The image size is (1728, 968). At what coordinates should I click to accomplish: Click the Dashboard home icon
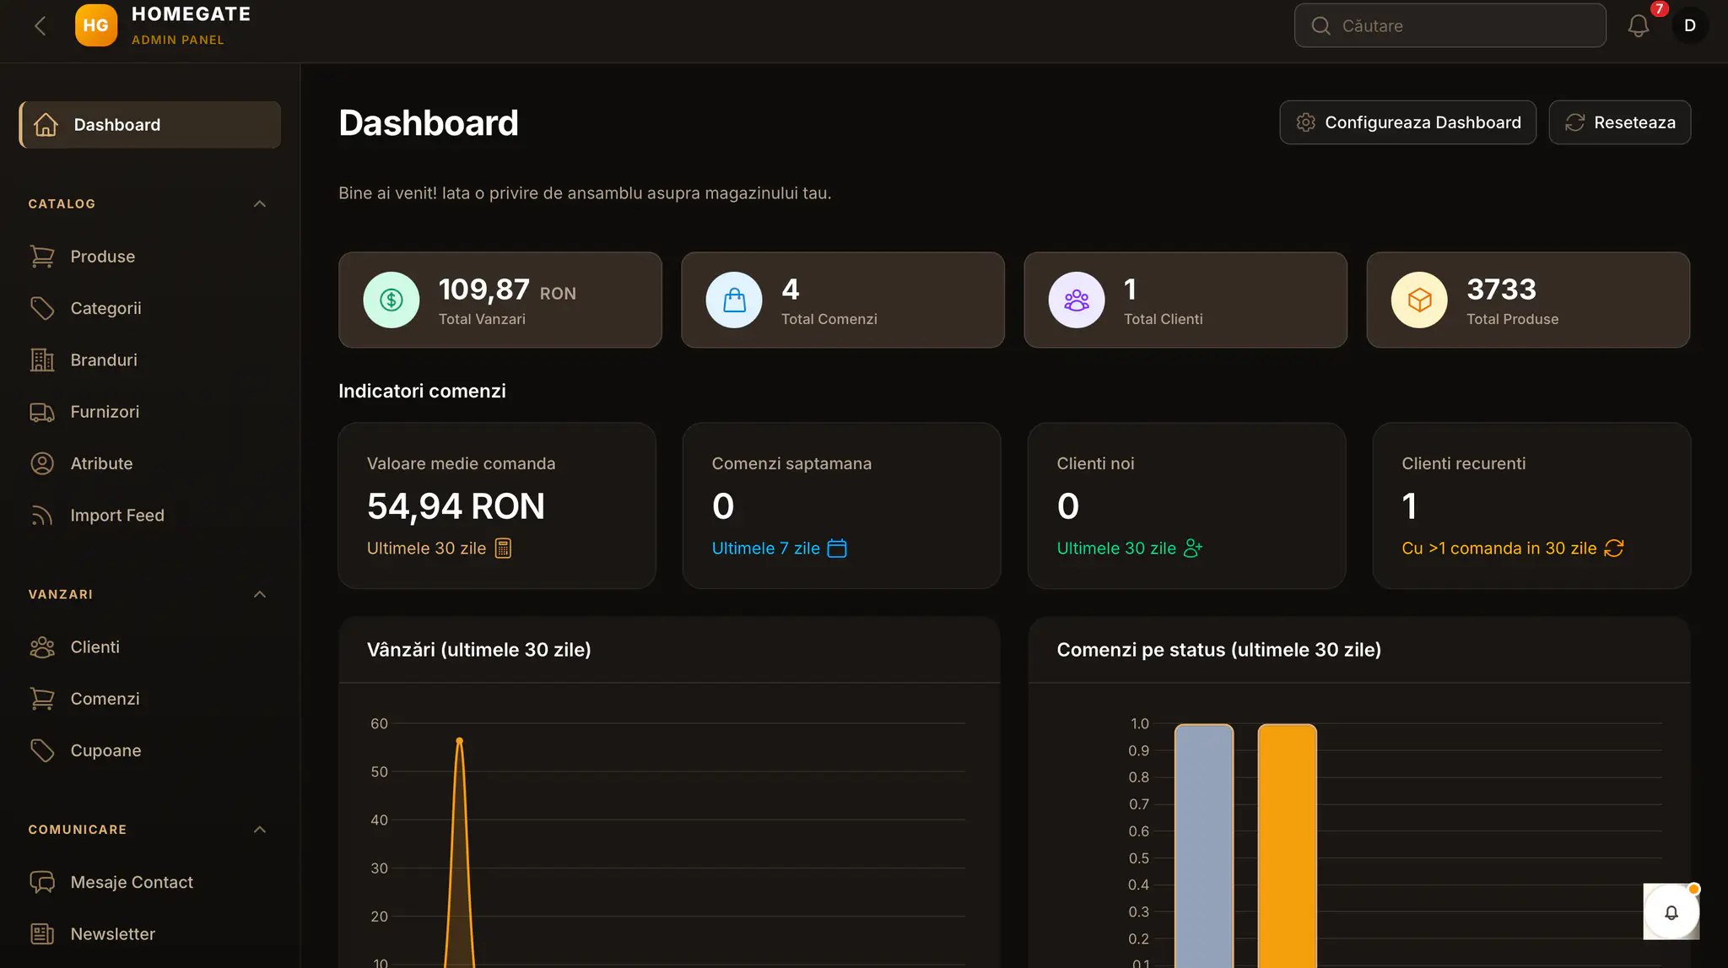pos(46,125)
